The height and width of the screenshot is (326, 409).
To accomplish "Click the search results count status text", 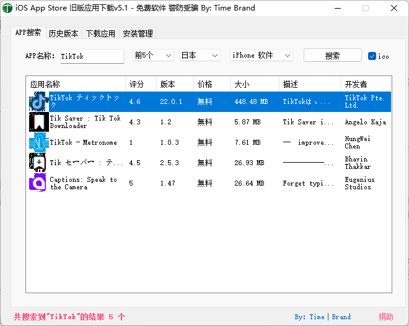I will (69, 317).
